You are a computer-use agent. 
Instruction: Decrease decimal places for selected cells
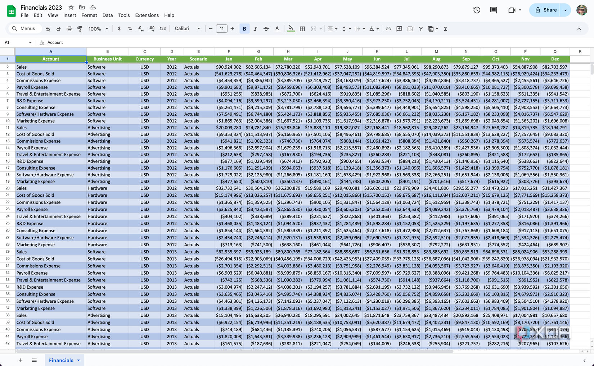click(140, 29)
